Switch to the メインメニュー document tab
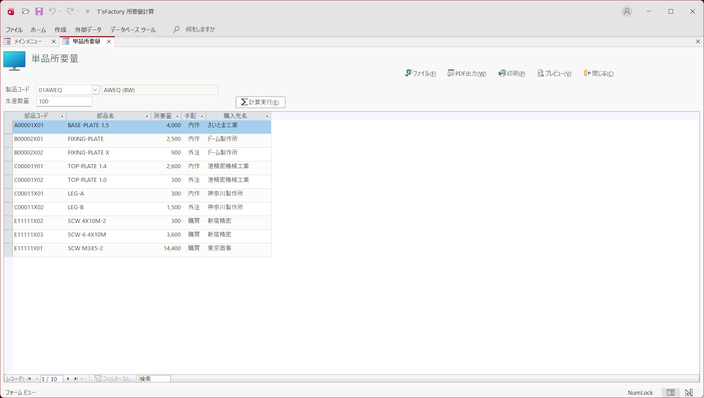Screen dimensions: 704x398 28,42
